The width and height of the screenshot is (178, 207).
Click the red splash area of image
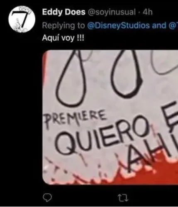[x=159, y=175]
